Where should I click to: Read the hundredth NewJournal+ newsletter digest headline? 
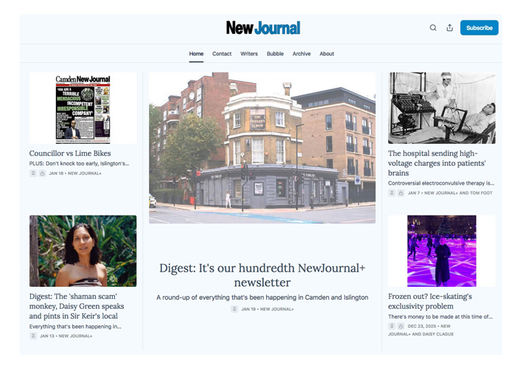(262, 275)
